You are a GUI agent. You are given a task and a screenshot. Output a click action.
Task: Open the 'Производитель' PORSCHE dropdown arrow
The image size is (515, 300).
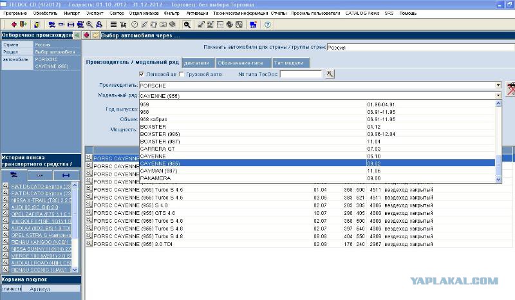[498, 86]
